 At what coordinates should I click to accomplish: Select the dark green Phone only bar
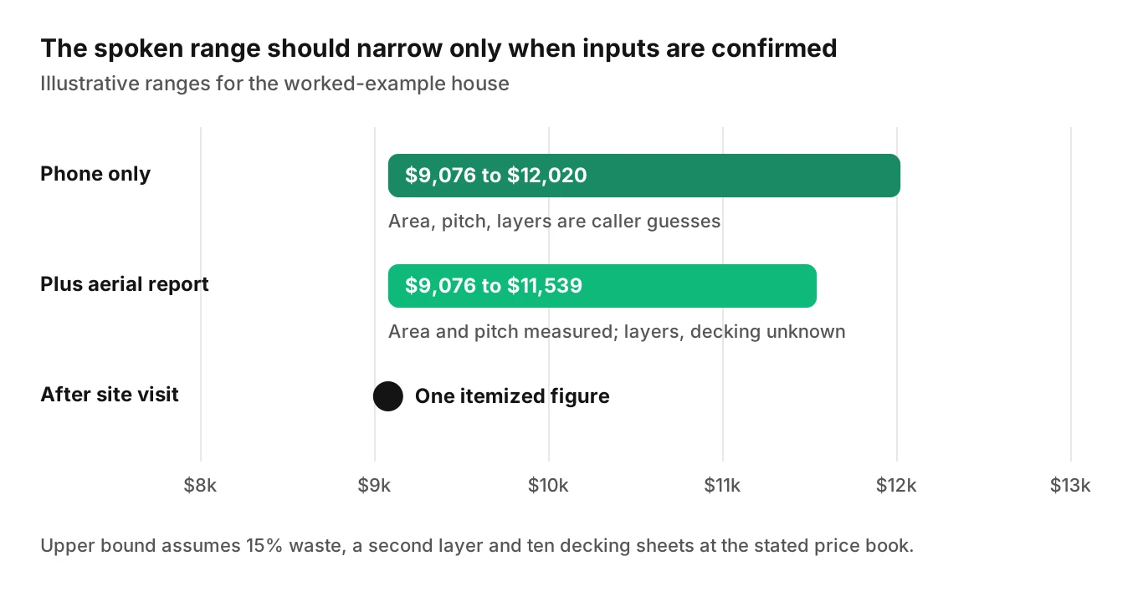(x=644, y=176)
